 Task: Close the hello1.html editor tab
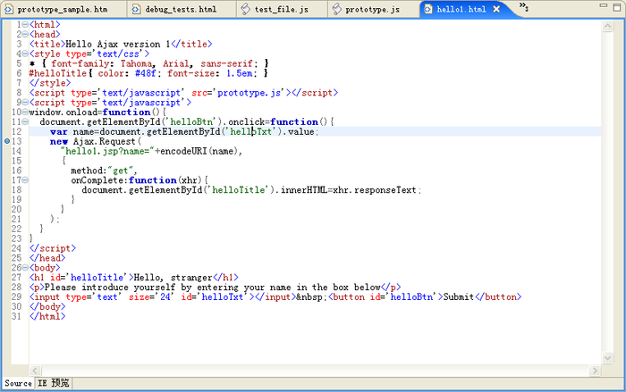point(496,9)
